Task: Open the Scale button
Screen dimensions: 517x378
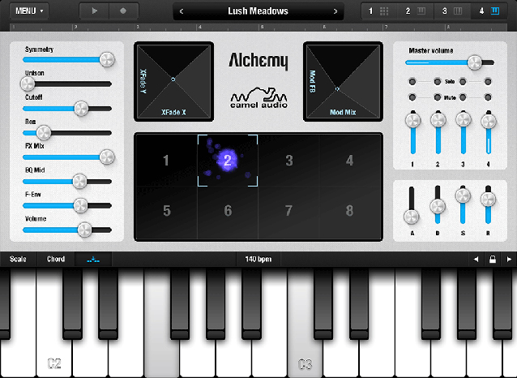Action: click(x=18, y=259)
